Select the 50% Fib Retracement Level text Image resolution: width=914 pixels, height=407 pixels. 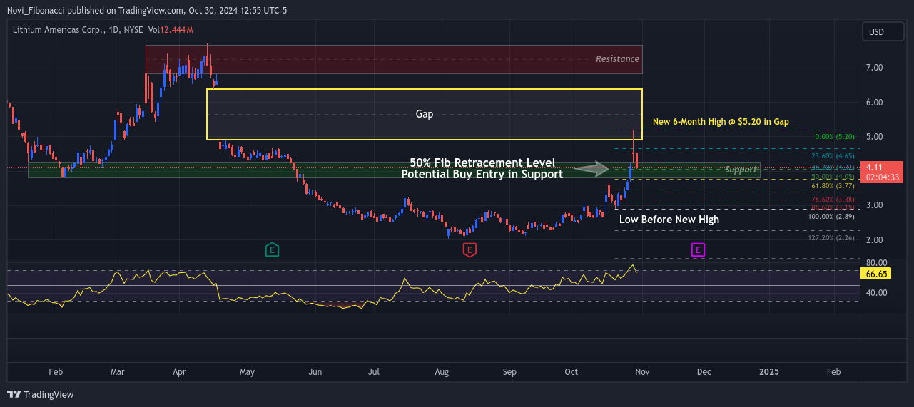click(482, 163)
